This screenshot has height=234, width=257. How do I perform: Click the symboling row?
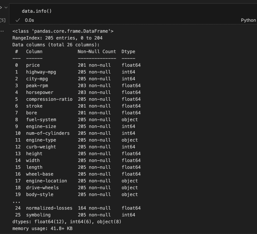(37, 215)
